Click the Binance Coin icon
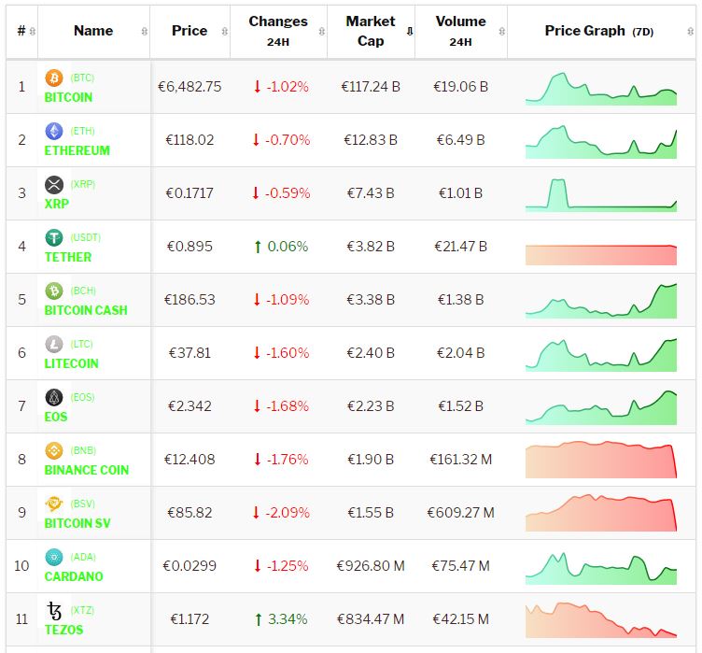Screen dimensions: 702x653 (x=53, y=450)
